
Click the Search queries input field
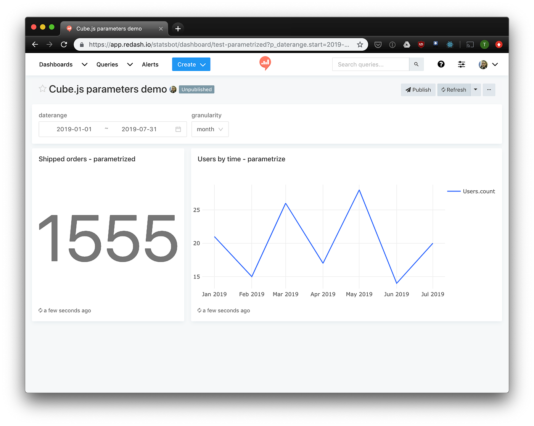[370, 64]
